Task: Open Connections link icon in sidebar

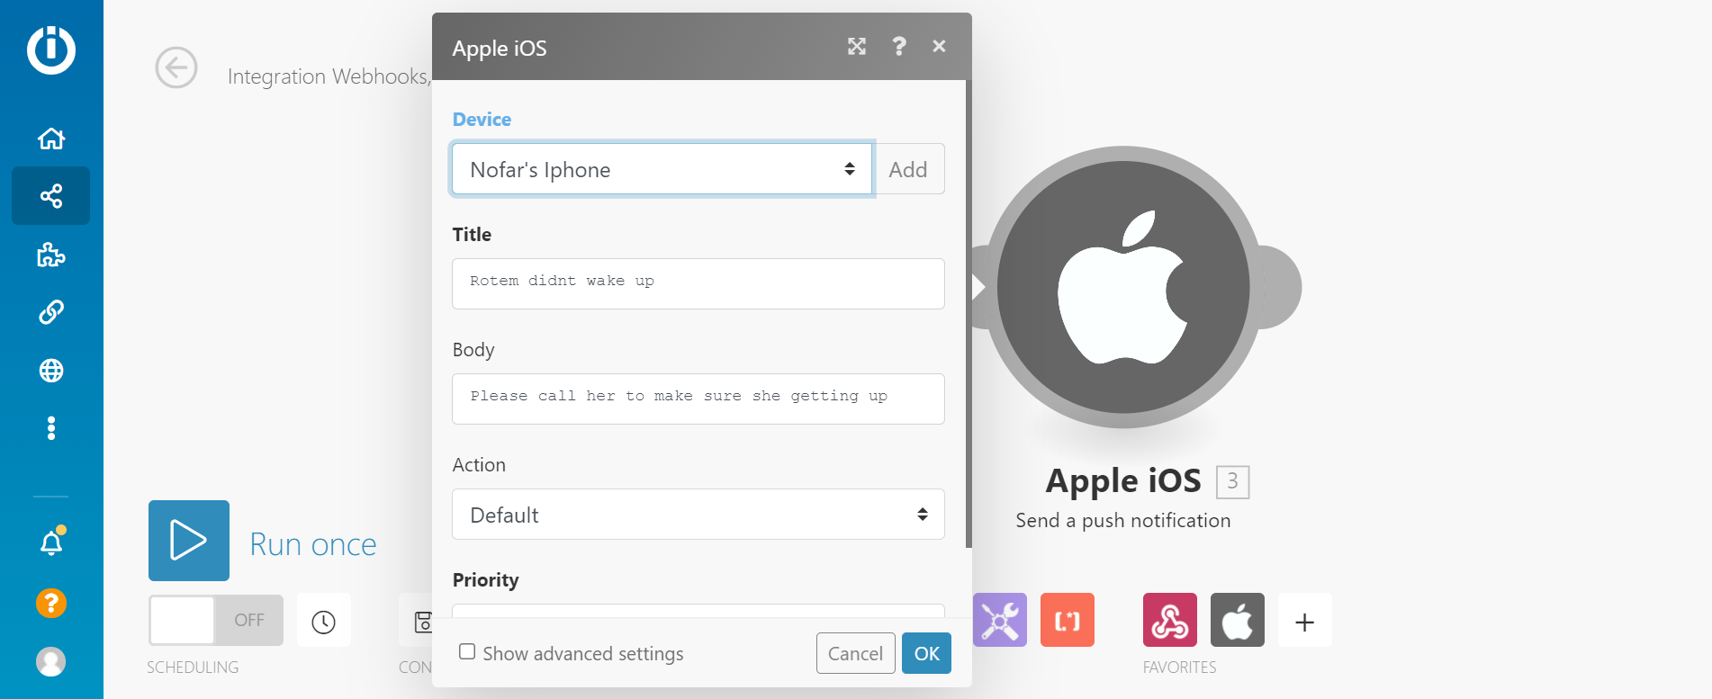Action: (x=51, y=312)
